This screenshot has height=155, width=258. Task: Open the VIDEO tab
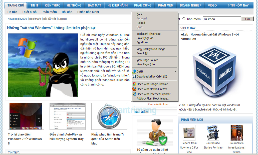click(x=212, y=5)
